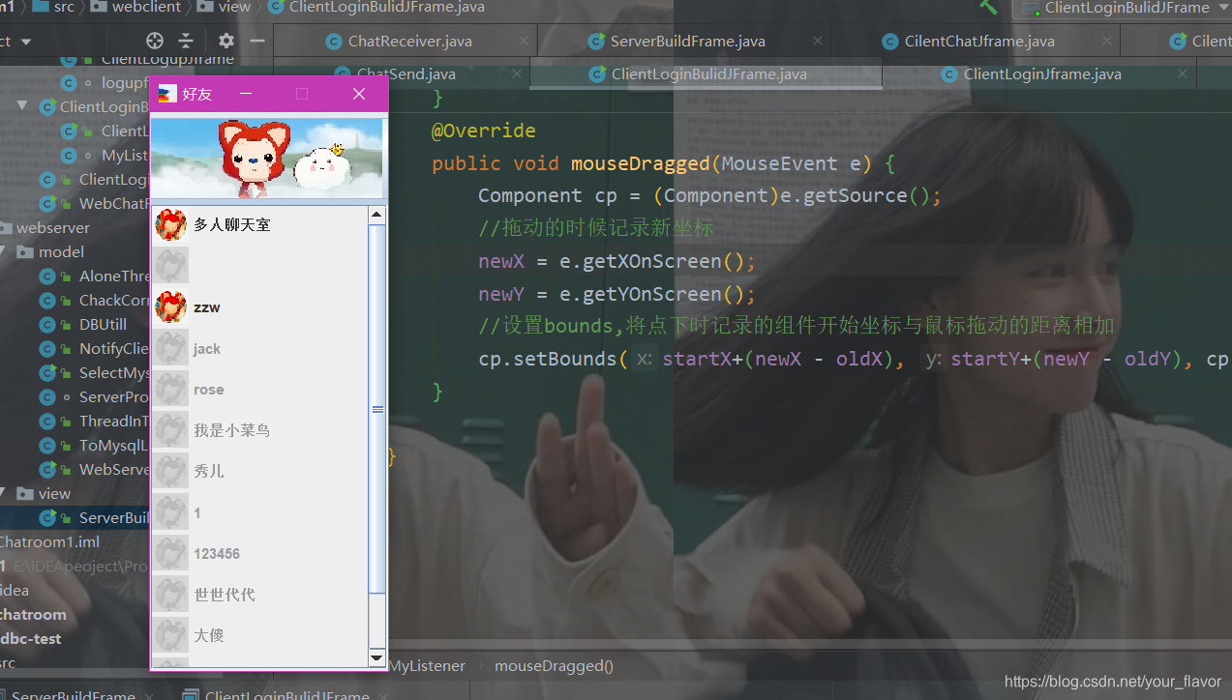Screen dimensions: 1232x700
Task: Click the grey avatar beside 大傻
Action: click(x=171, y=635)
